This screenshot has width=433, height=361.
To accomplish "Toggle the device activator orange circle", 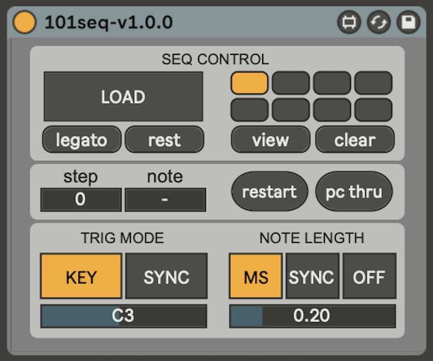I will [x=24, y=23].
